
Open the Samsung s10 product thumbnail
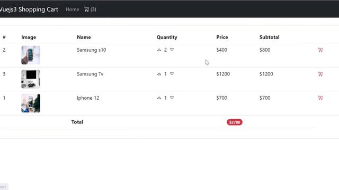pos(31,55)
